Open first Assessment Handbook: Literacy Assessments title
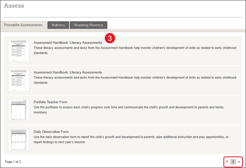The width and height of the screenshot is (246, 168). pyautogui.click(x=68, y=43)
